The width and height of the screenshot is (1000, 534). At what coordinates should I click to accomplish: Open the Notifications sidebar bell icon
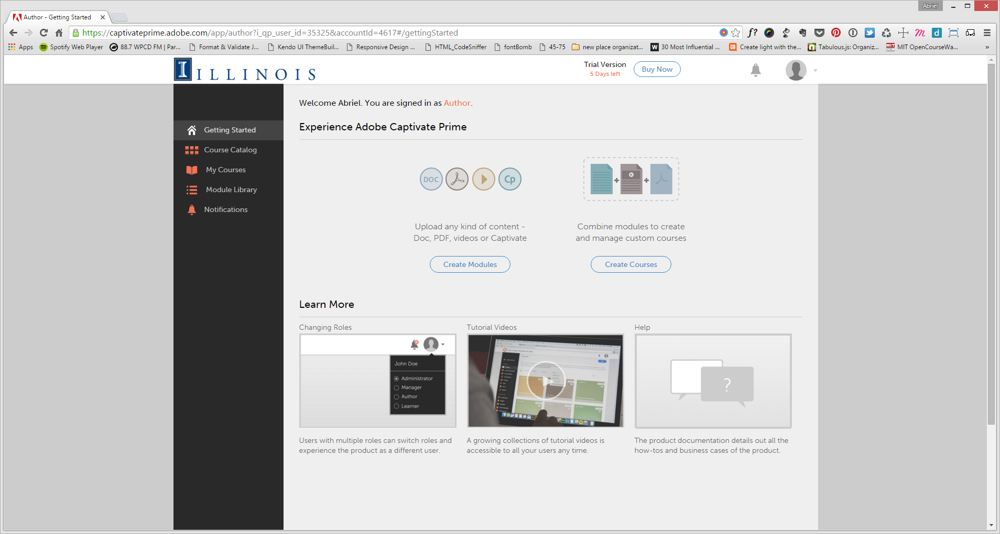(192, 210)
